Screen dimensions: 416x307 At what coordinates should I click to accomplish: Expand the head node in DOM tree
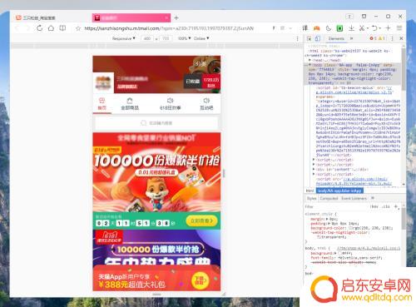tap(310, 60)
